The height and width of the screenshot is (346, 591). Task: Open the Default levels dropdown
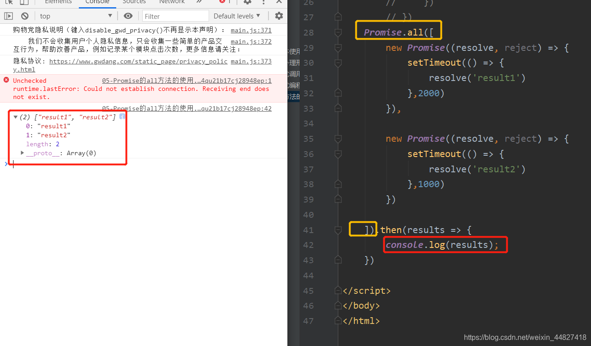click(x=237, y=16)
